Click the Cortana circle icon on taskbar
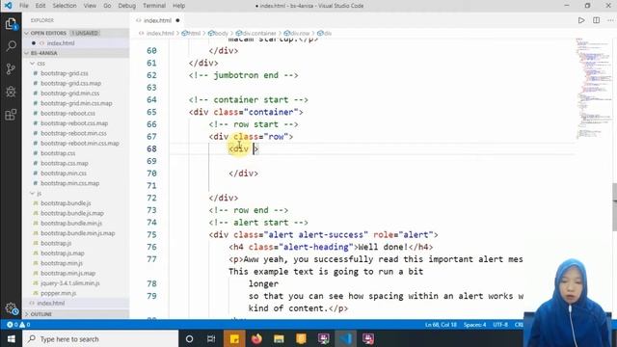 coord(189,338)
